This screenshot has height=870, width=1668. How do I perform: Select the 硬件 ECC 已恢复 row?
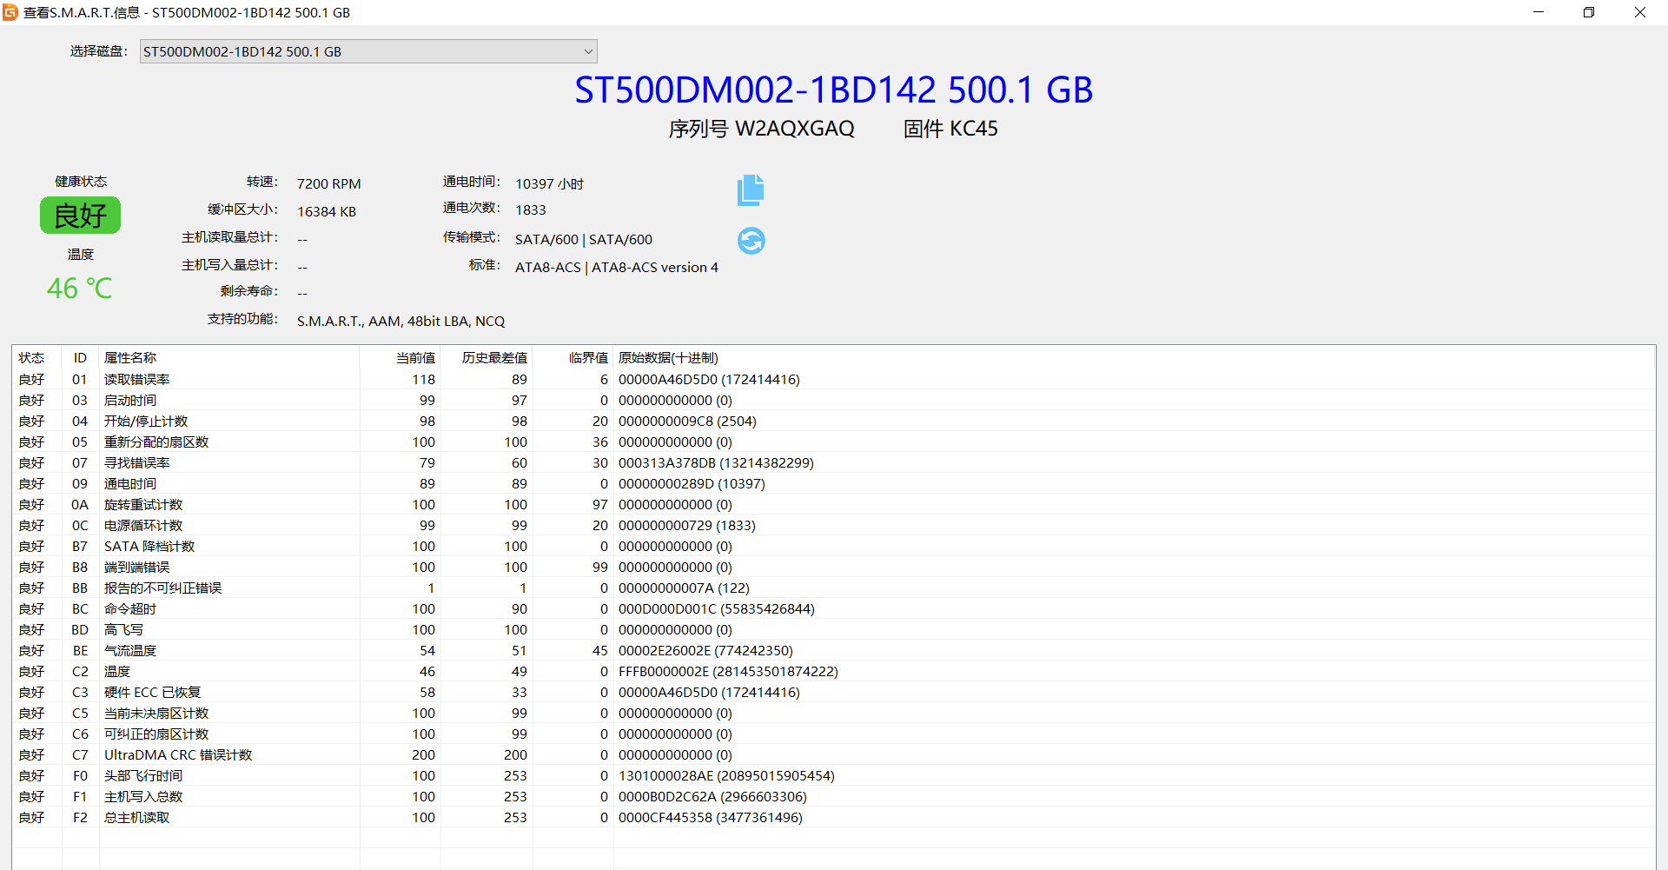pos(834,693)
